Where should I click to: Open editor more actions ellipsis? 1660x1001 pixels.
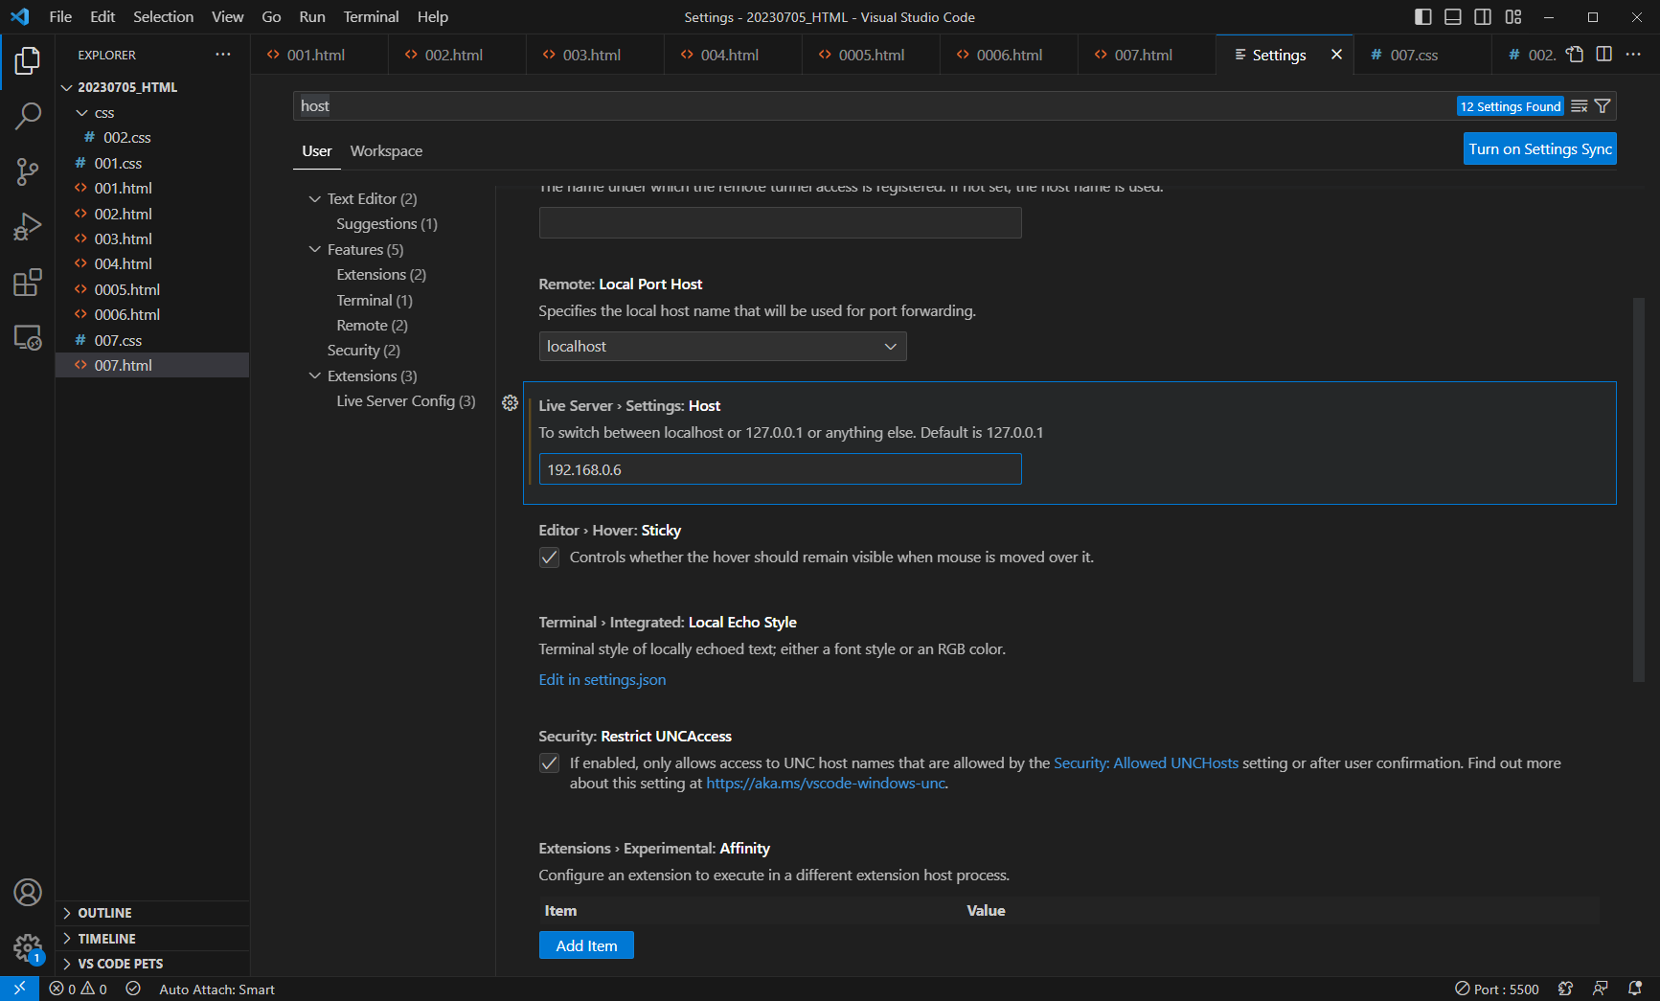(1634, 55)
